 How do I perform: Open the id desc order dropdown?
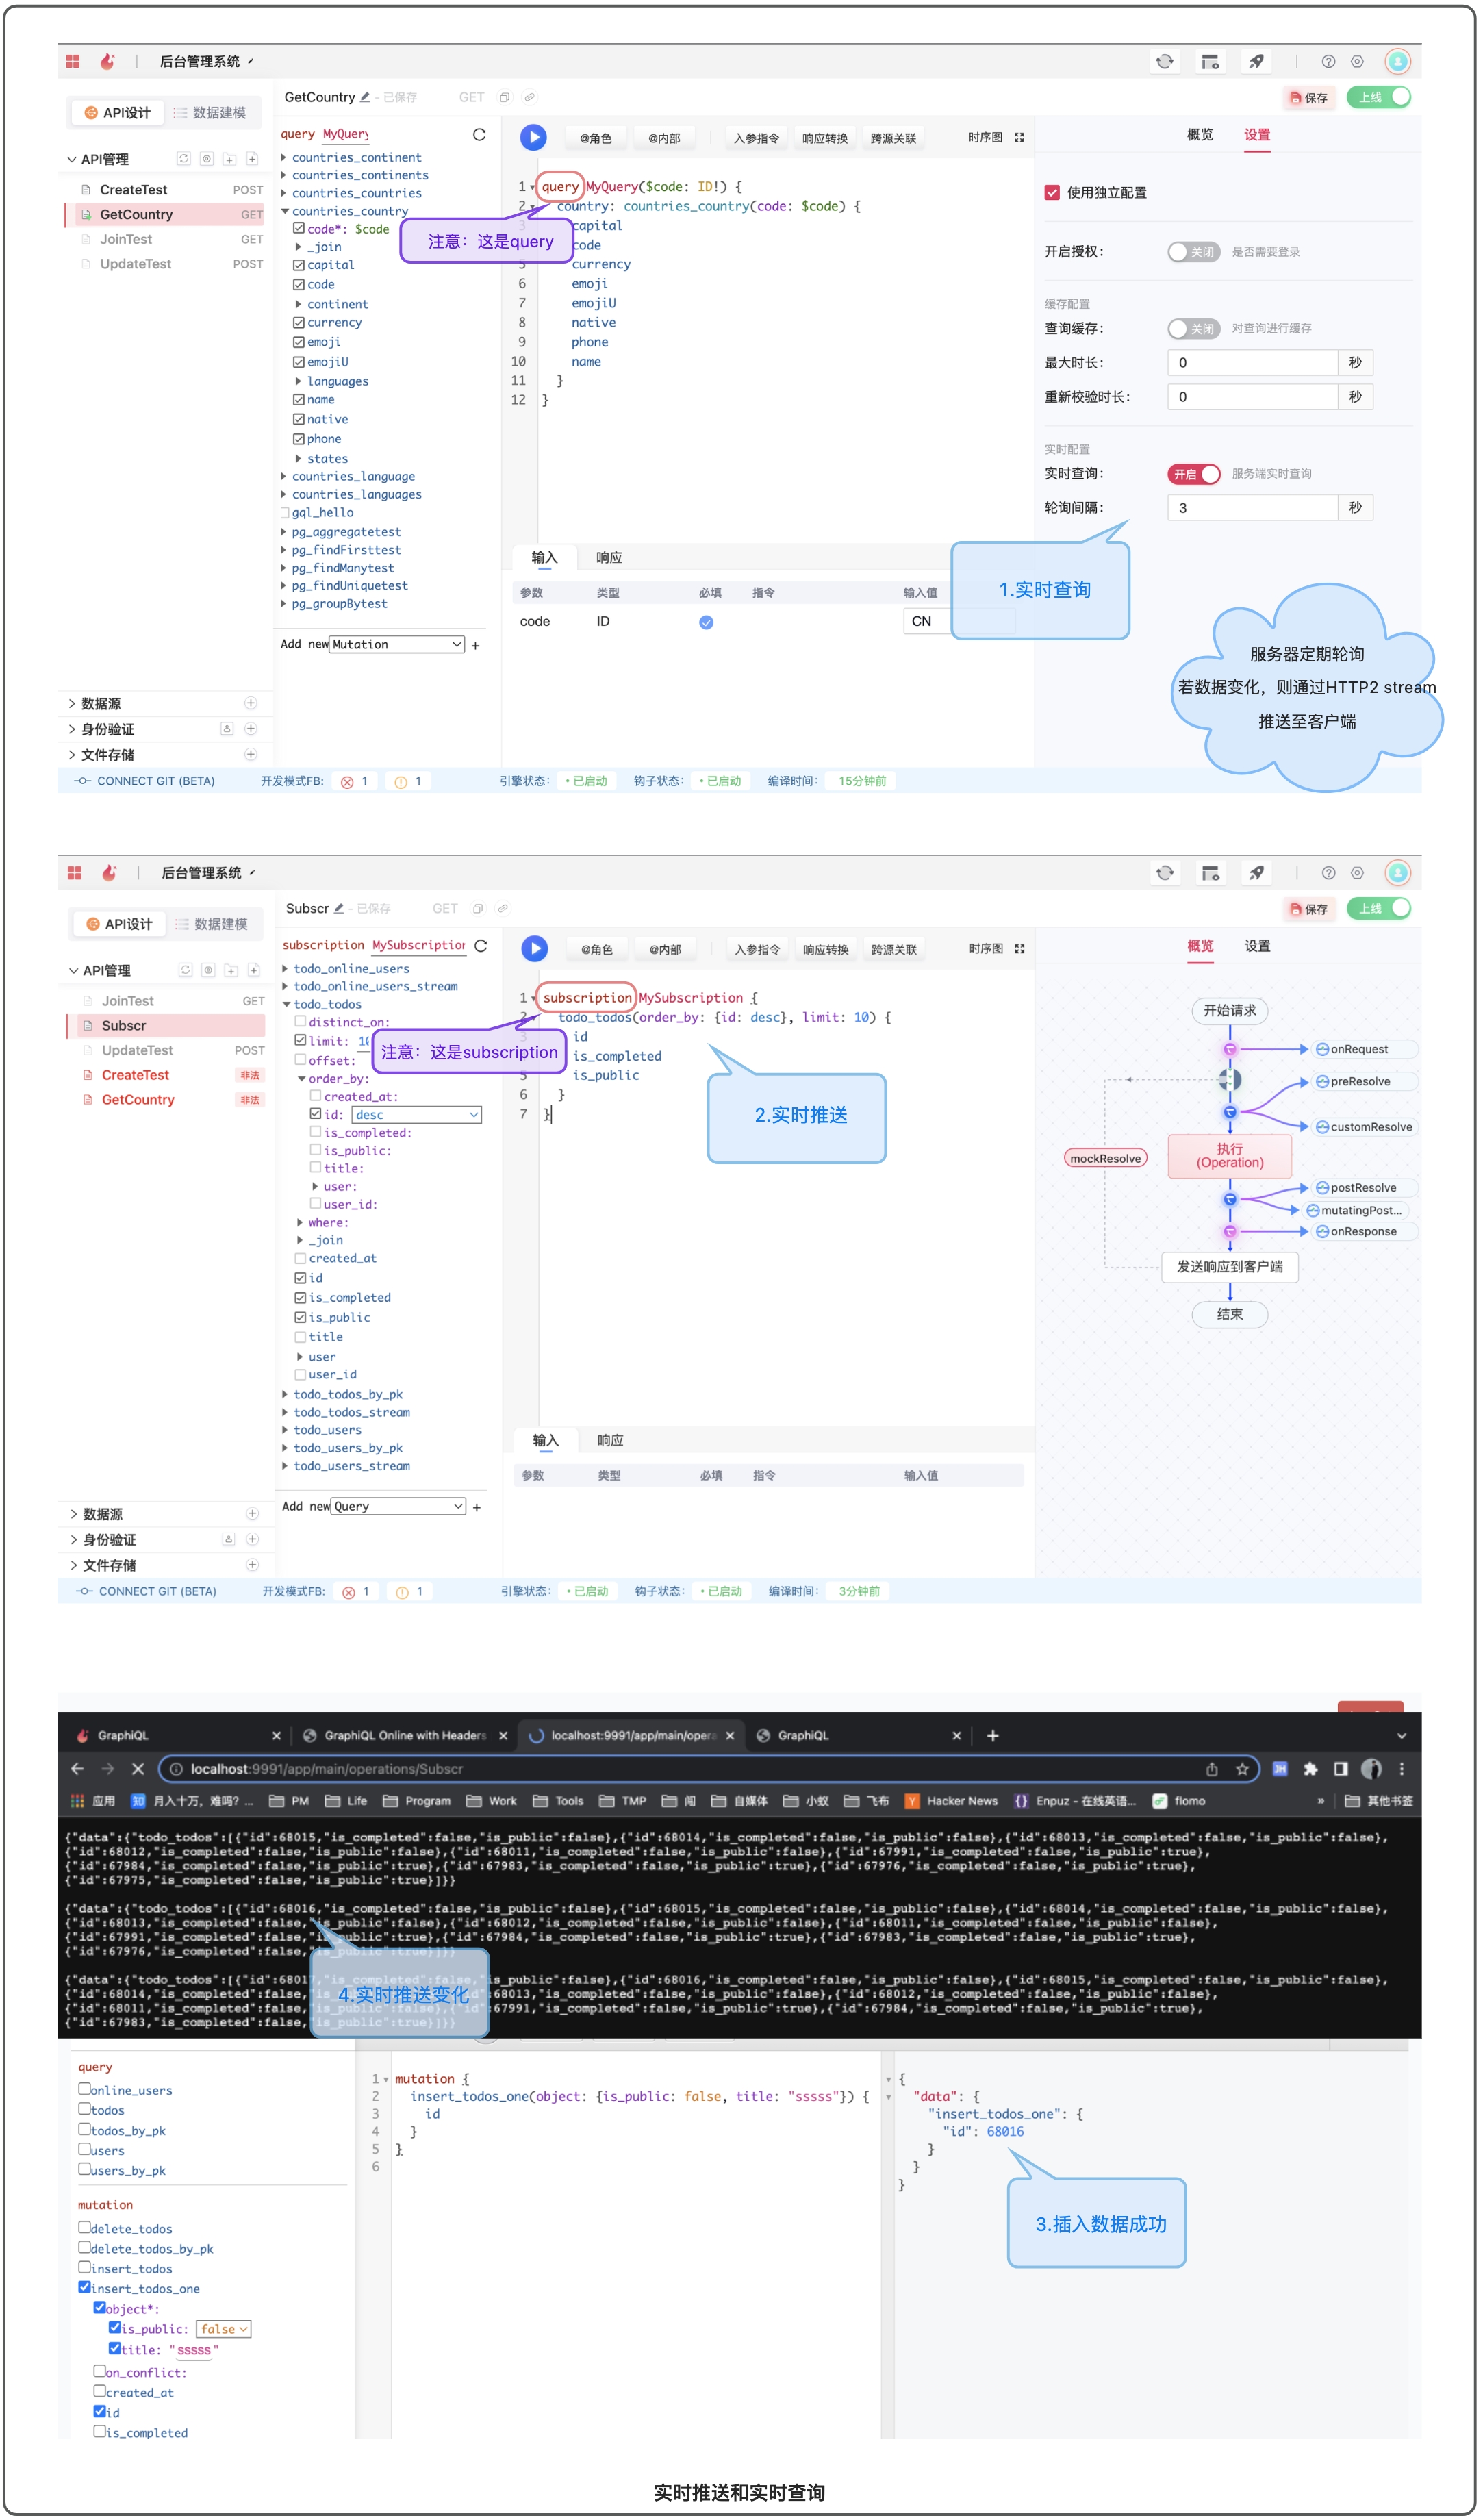[417, 1114]
